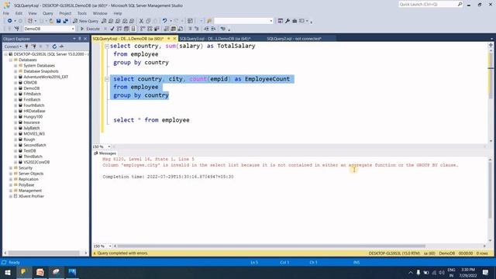496x279 pixels.
Task: Collapse the first select query region
Action: coord(107,46)
